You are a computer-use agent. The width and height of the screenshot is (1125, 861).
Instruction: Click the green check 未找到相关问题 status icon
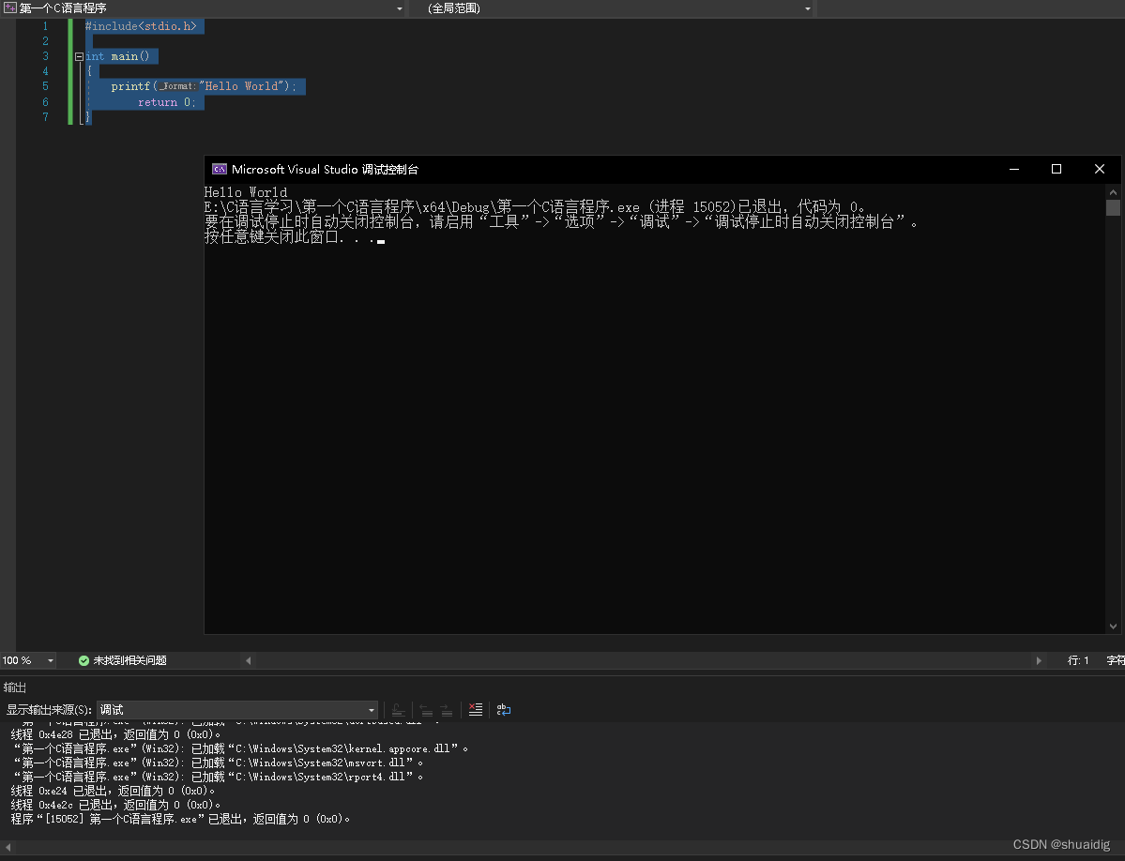pyautogui.click(x=84, y=660)
